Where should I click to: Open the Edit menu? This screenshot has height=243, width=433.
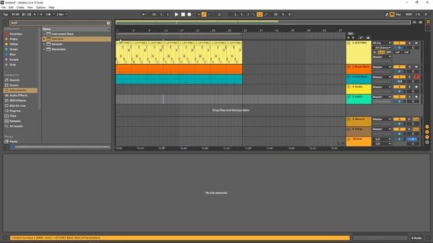click(x=11, y=7)
